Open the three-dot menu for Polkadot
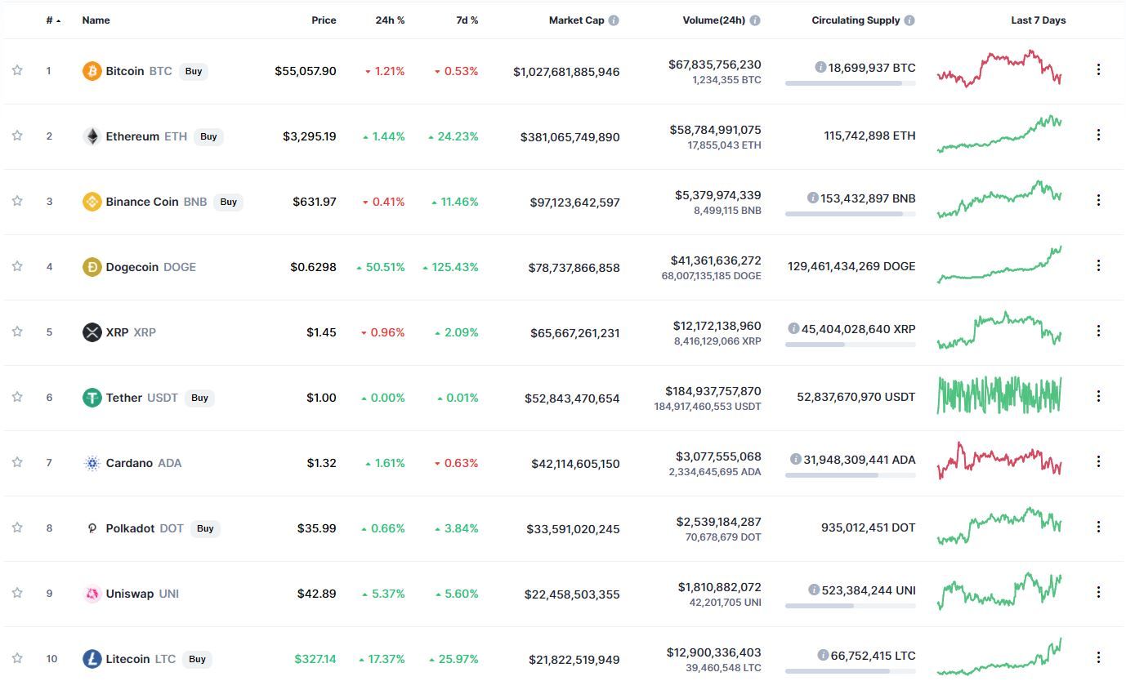 click(1098, 527)
